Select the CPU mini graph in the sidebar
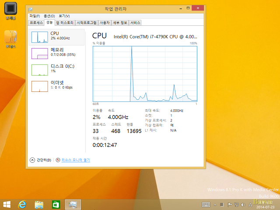The width and height of the screenshot is (280, 210). pyautogui.click(x=40, y=37)
